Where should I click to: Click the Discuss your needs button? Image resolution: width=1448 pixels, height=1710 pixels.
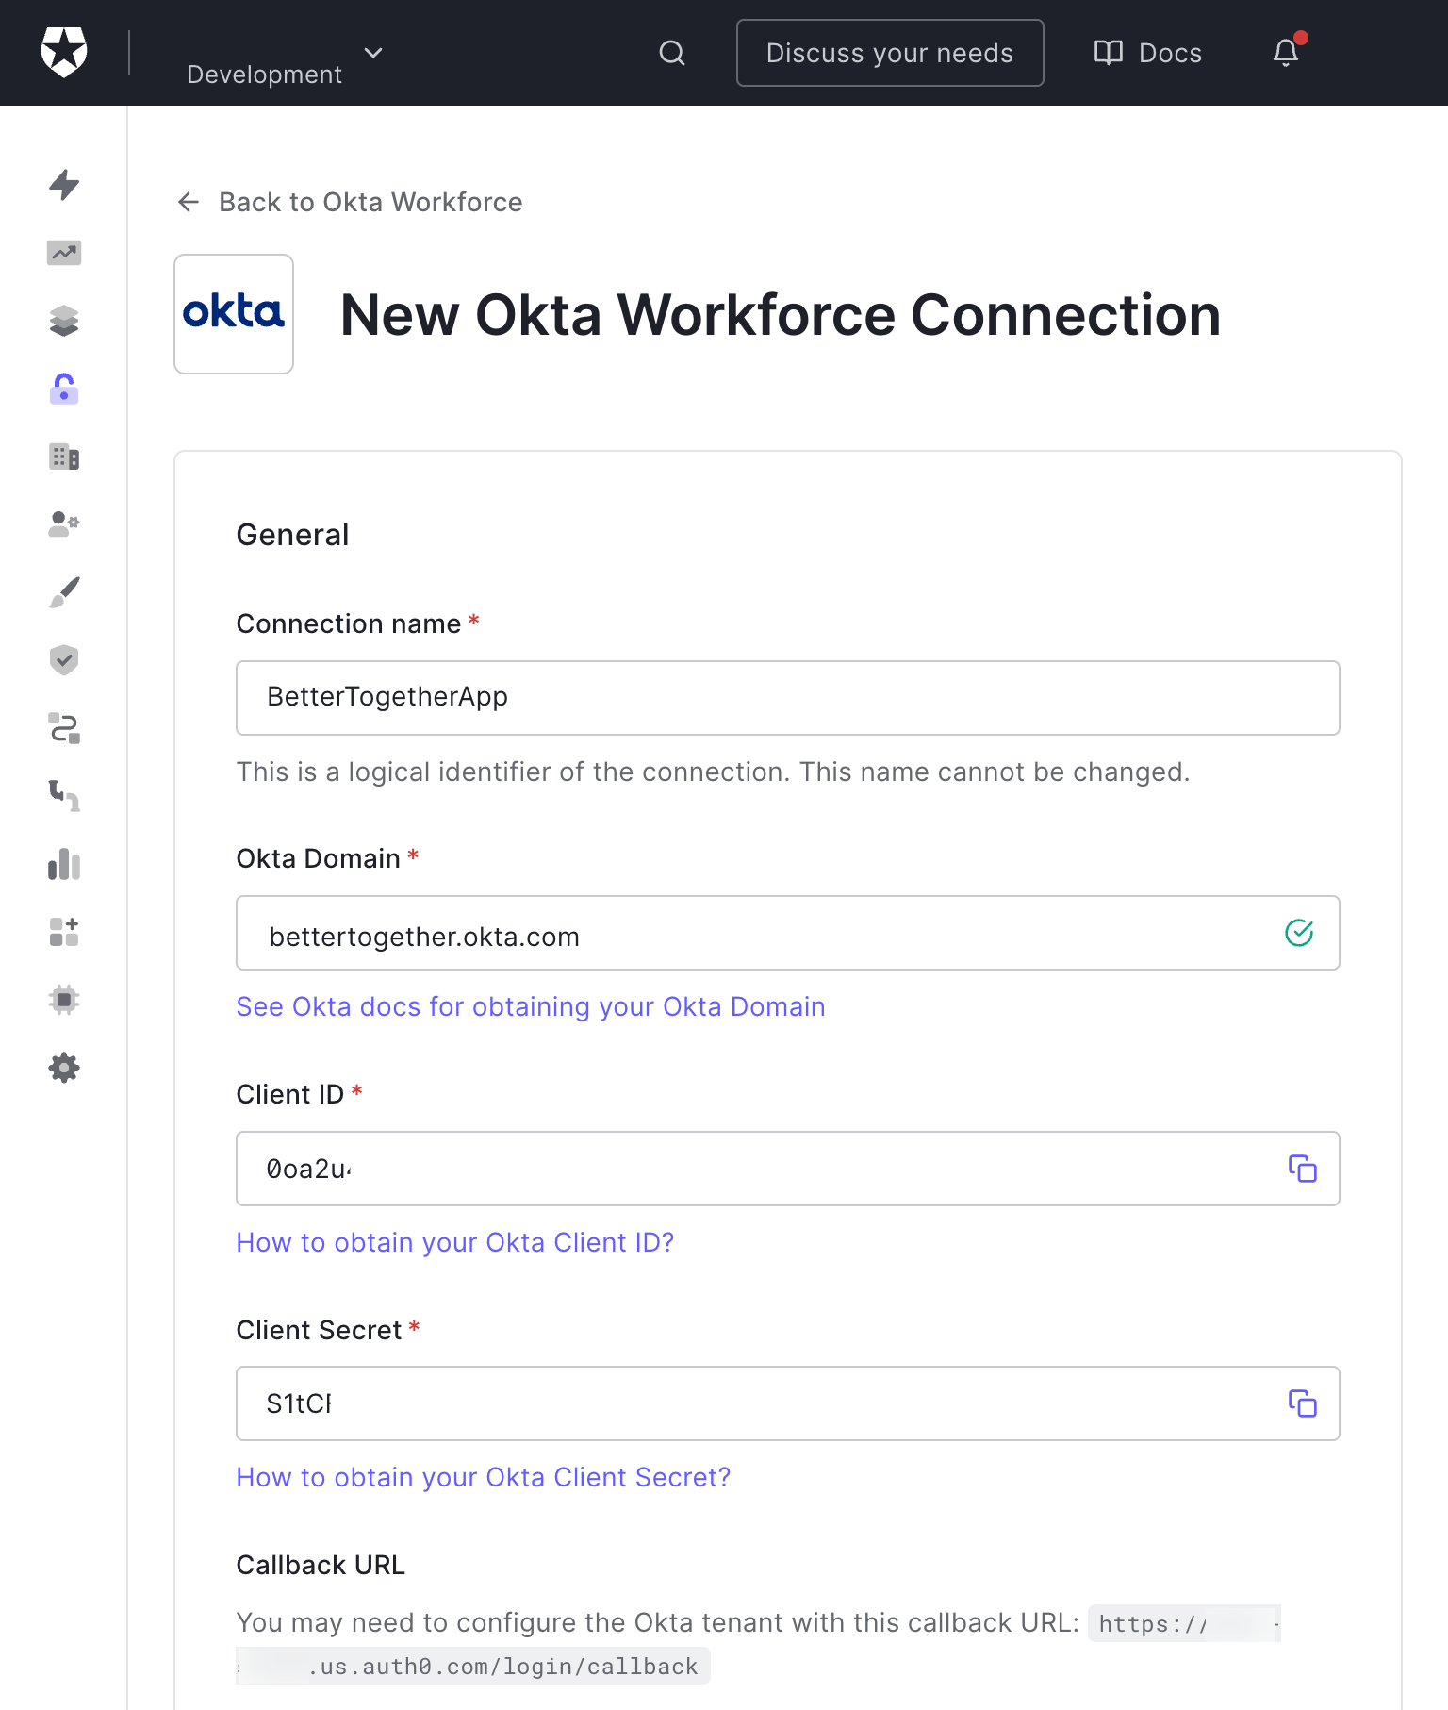pos(889,53)
